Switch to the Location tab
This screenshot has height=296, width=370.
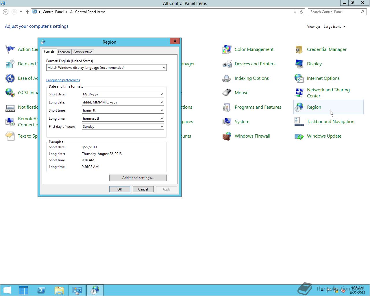point(64,52)
